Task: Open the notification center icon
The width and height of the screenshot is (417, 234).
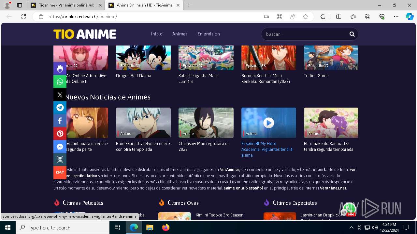Action: coord(406,228)
